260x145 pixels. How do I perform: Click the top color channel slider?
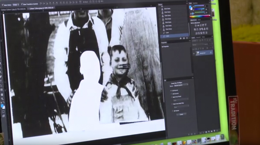pos(199,6)
